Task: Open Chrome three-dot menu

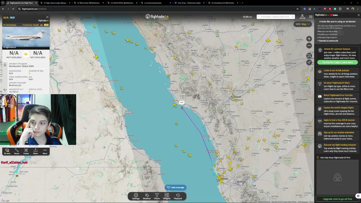Action: point(357,9)
